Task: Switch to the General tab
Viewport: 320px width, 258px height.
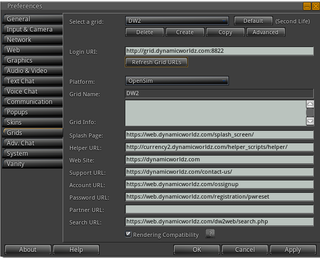Action: [x=33, y=19]
